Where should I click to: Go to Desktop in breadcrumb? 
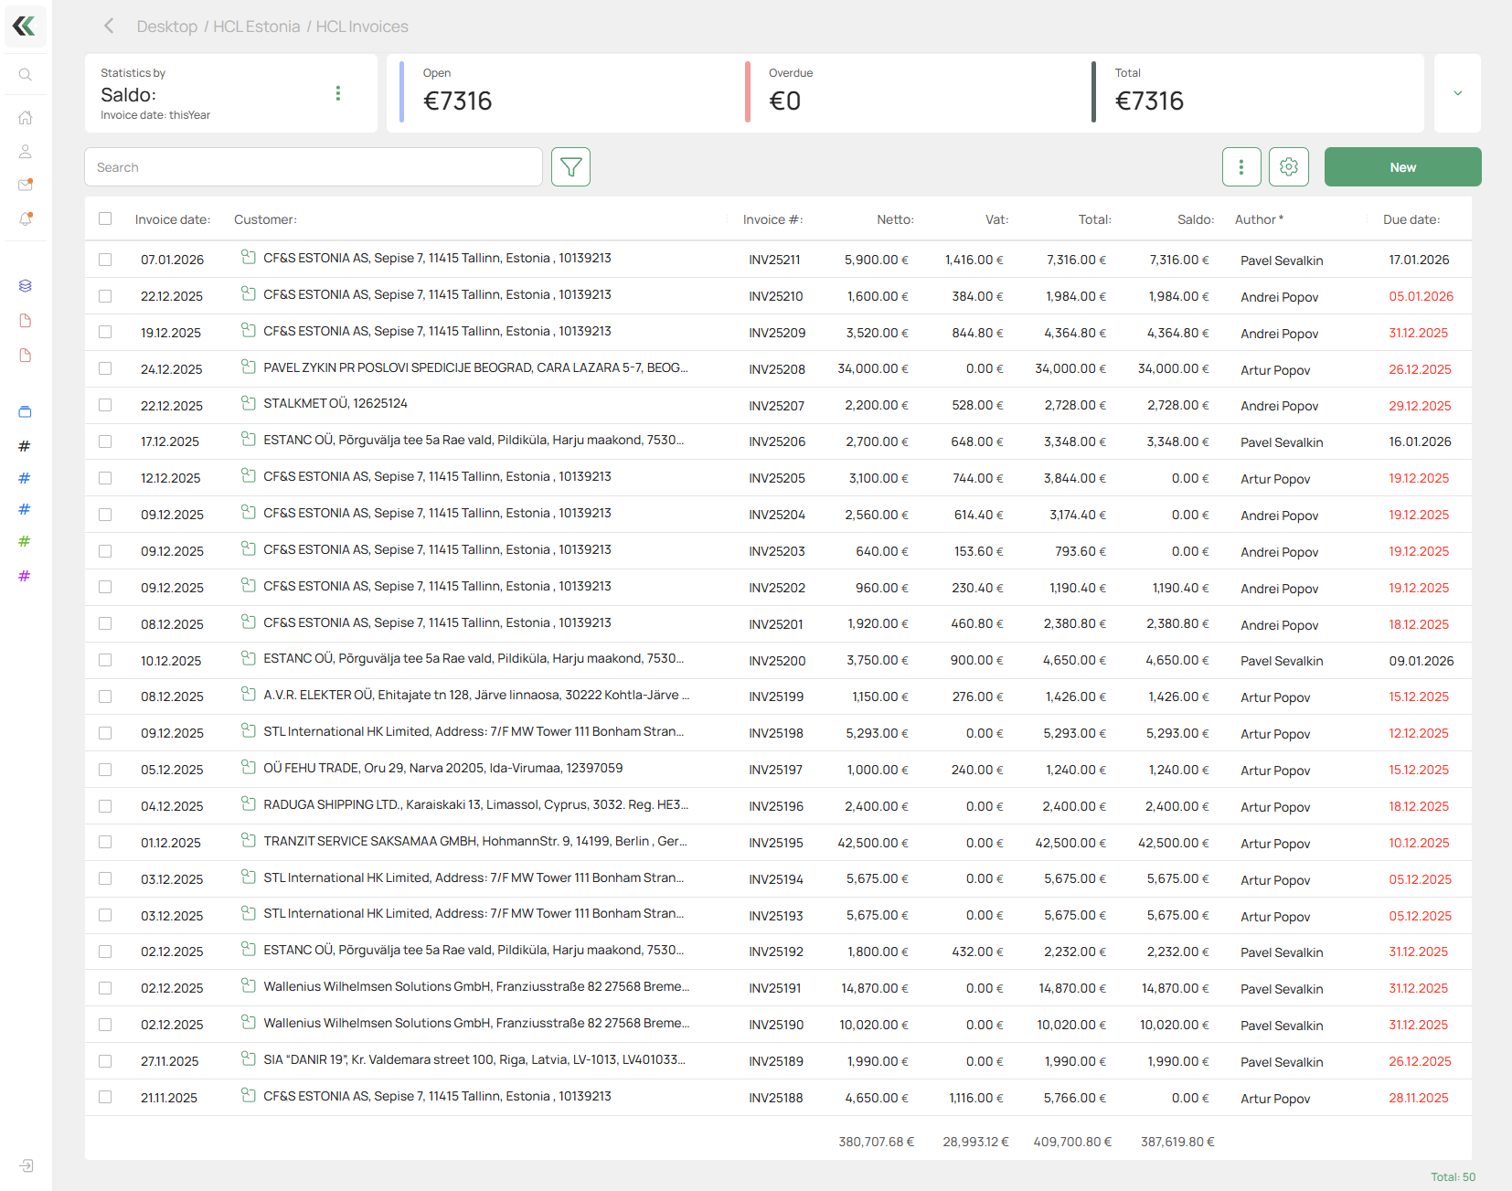click(x=166, y=27)
